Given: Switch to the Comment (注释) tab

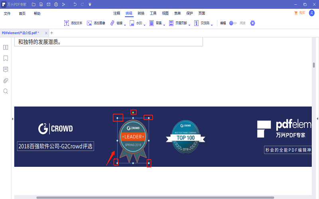Looking at the screenshot, I should point(116,13).
